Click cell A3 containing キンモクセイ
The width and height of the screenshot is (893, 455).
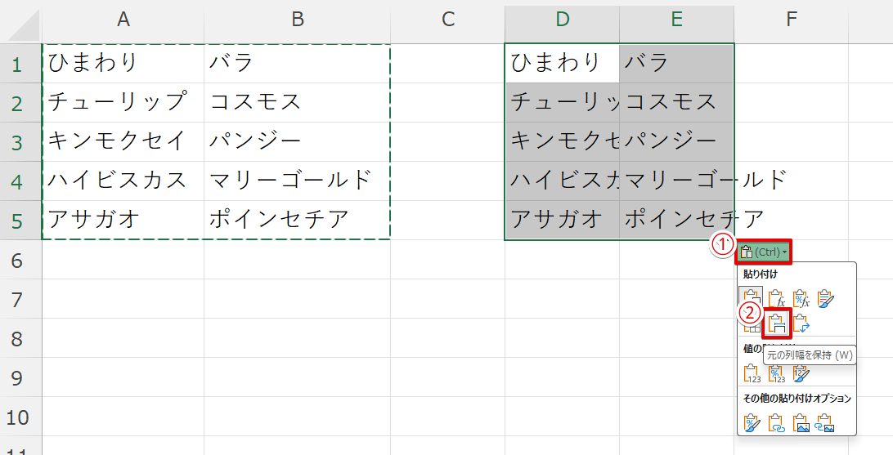point(123,141)
